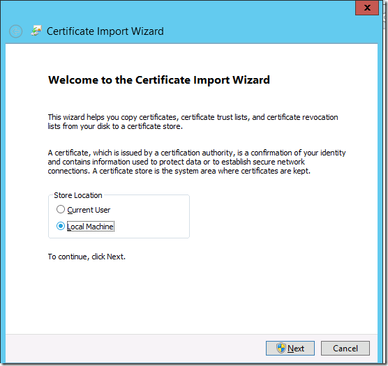
Task: Click the certificate wizard icon beside the title
Action: (x=36, y=31)
